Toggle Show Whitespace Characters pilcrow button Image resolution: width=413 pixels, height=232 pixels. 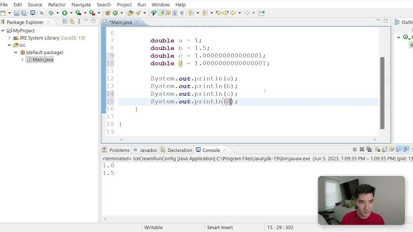[182, 13]
